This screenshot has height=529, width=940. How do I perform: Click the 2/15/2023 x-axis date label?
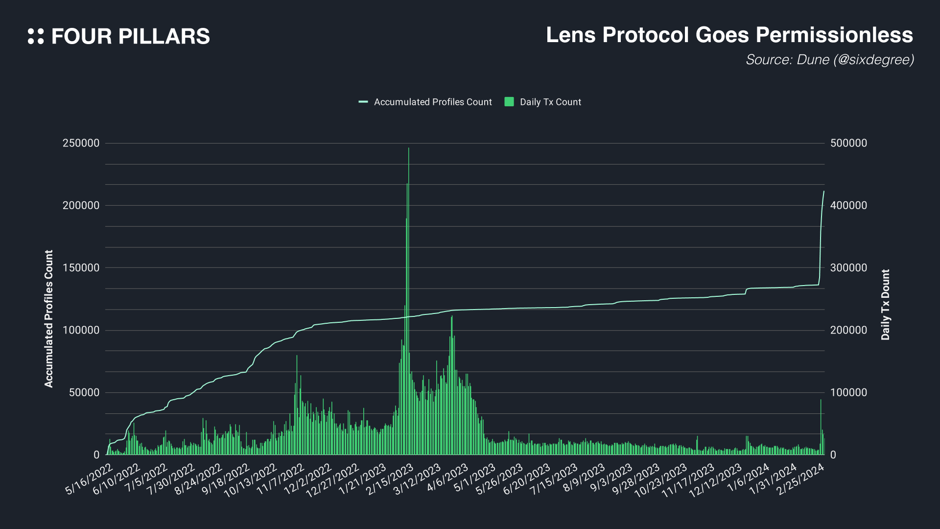(390, 480)
